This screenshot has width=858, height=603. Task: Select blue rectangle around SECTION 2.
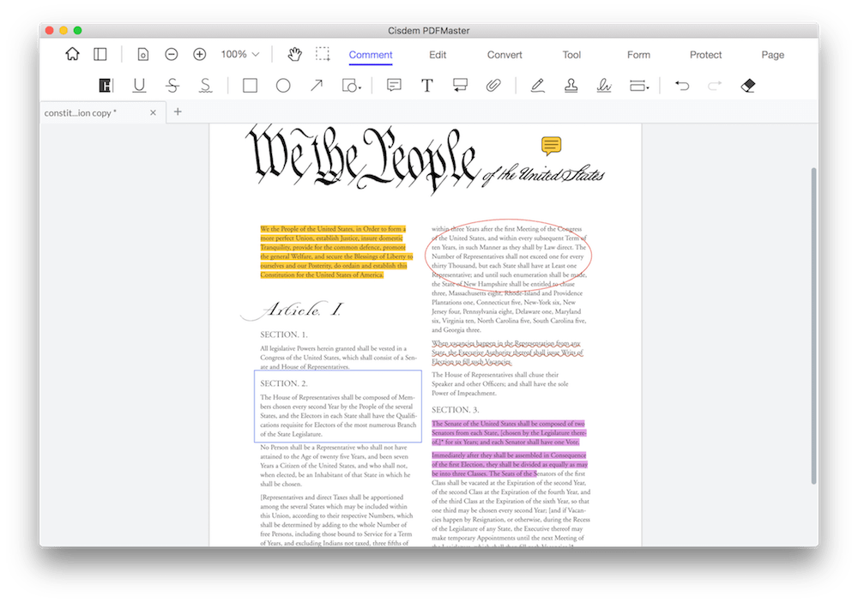pyautogui.click(x=337, y=406)
